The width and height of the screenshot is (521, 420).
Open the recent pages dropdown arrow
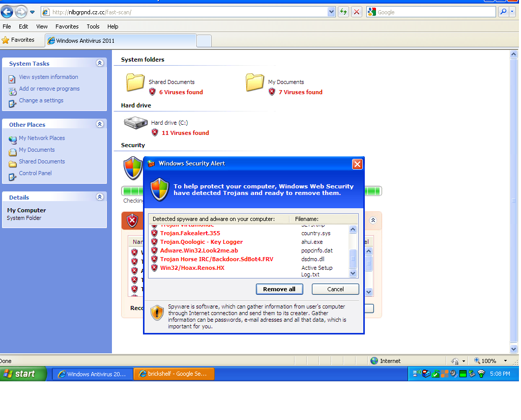32,12
